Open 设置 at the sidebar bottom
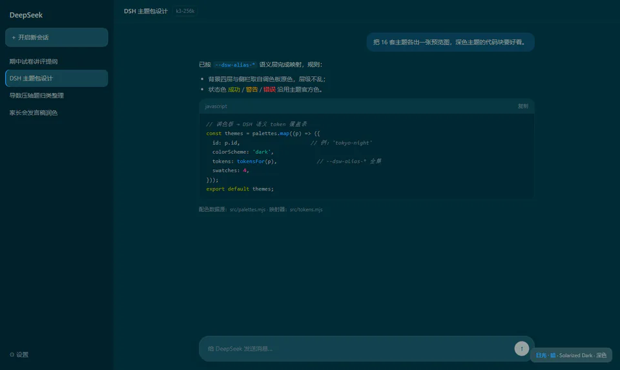Image resolution: width=620 pixels, height=370 pixels. (19, 355)
